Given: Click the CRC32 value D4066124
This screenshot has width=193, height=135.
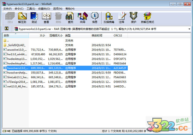Looking at the screenshot, I should pos(120,54).
